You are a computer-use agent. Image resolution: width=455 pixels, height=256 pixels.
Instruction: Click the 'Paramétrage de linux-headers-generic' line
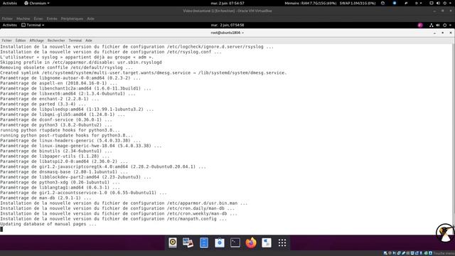coord(70,141)
